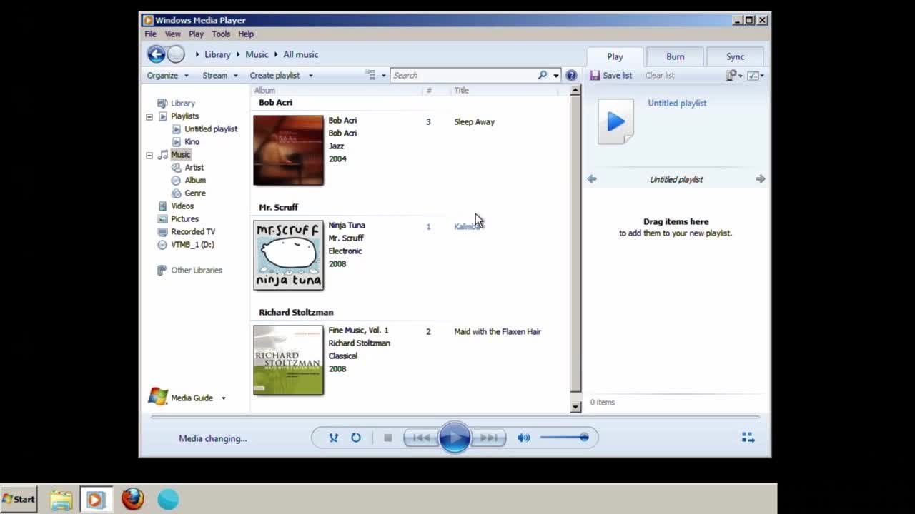The image size is (915, 514).
Task: Open the Play menu
Action: [196, 34]
